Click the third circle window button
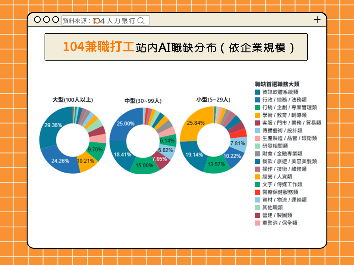The image size is (354, 265). click(x=55, y=20)
